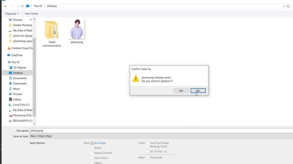293x164 pixels.
Task: Toggle the Alpha Channels checkbox
Action: 92,153
